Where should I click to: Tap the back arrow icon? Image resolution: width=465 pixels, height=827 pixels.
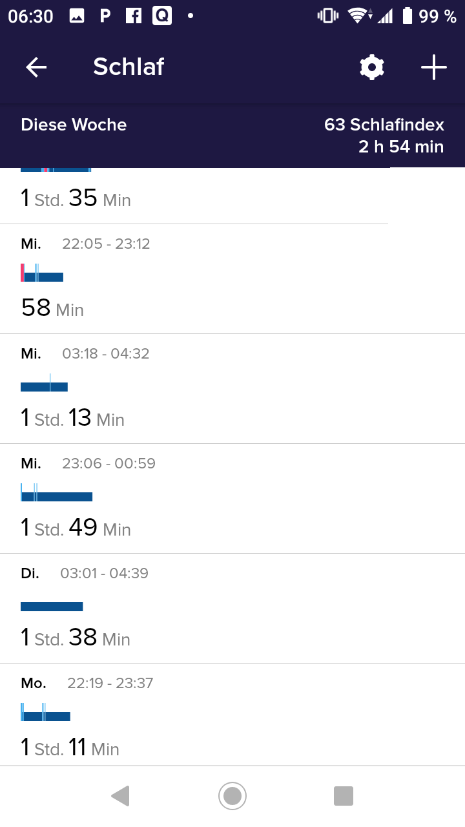[36, 67]
